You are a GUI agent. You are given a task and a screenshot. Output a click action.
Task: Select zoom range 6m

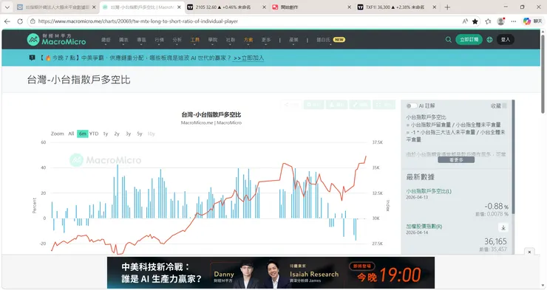click(82, 134)
